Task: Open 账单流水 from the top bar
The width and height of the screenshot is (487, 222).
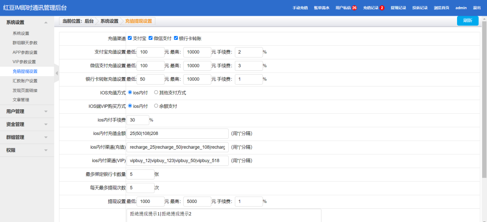Action: tap(321, 8)
